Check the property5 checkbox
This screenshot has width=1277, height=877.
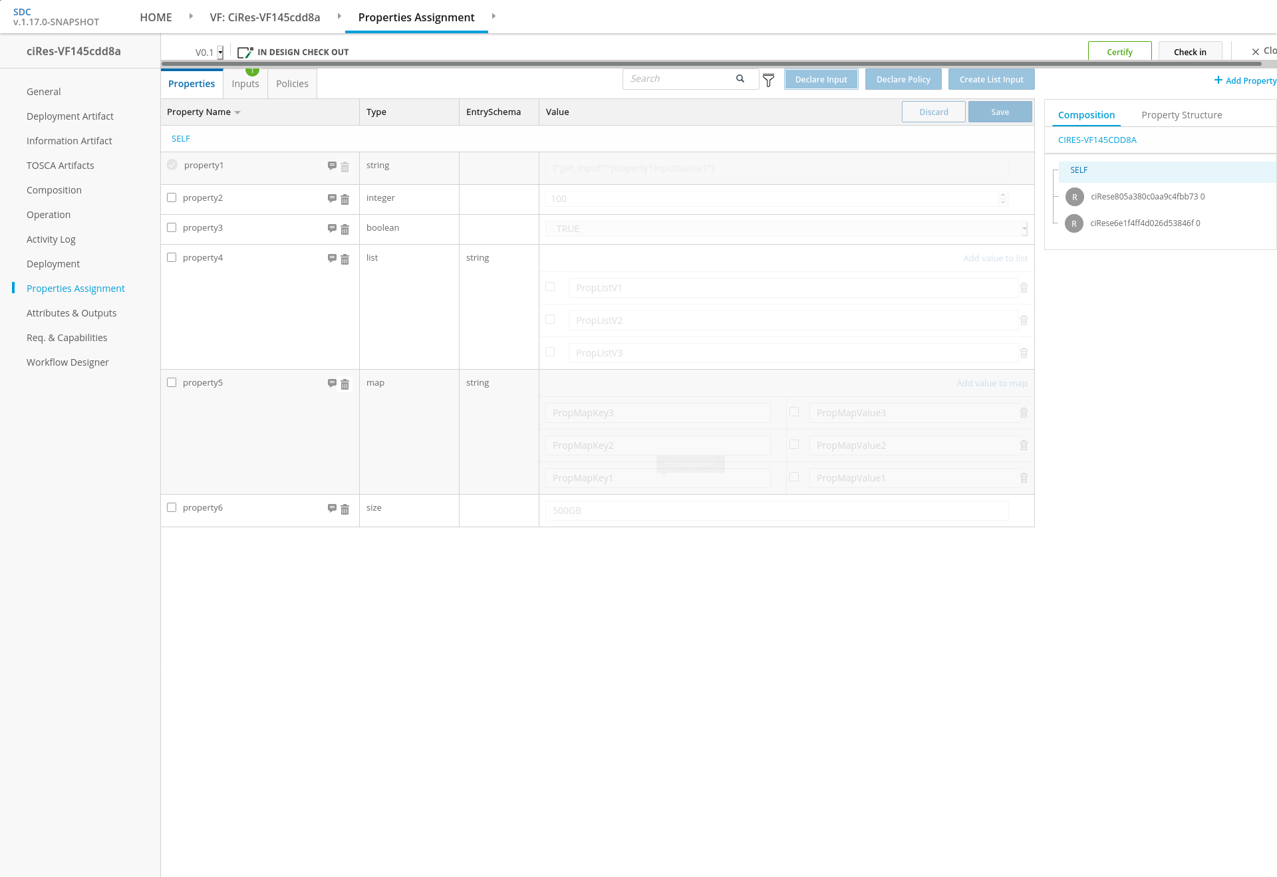click(x=172, y=382)
